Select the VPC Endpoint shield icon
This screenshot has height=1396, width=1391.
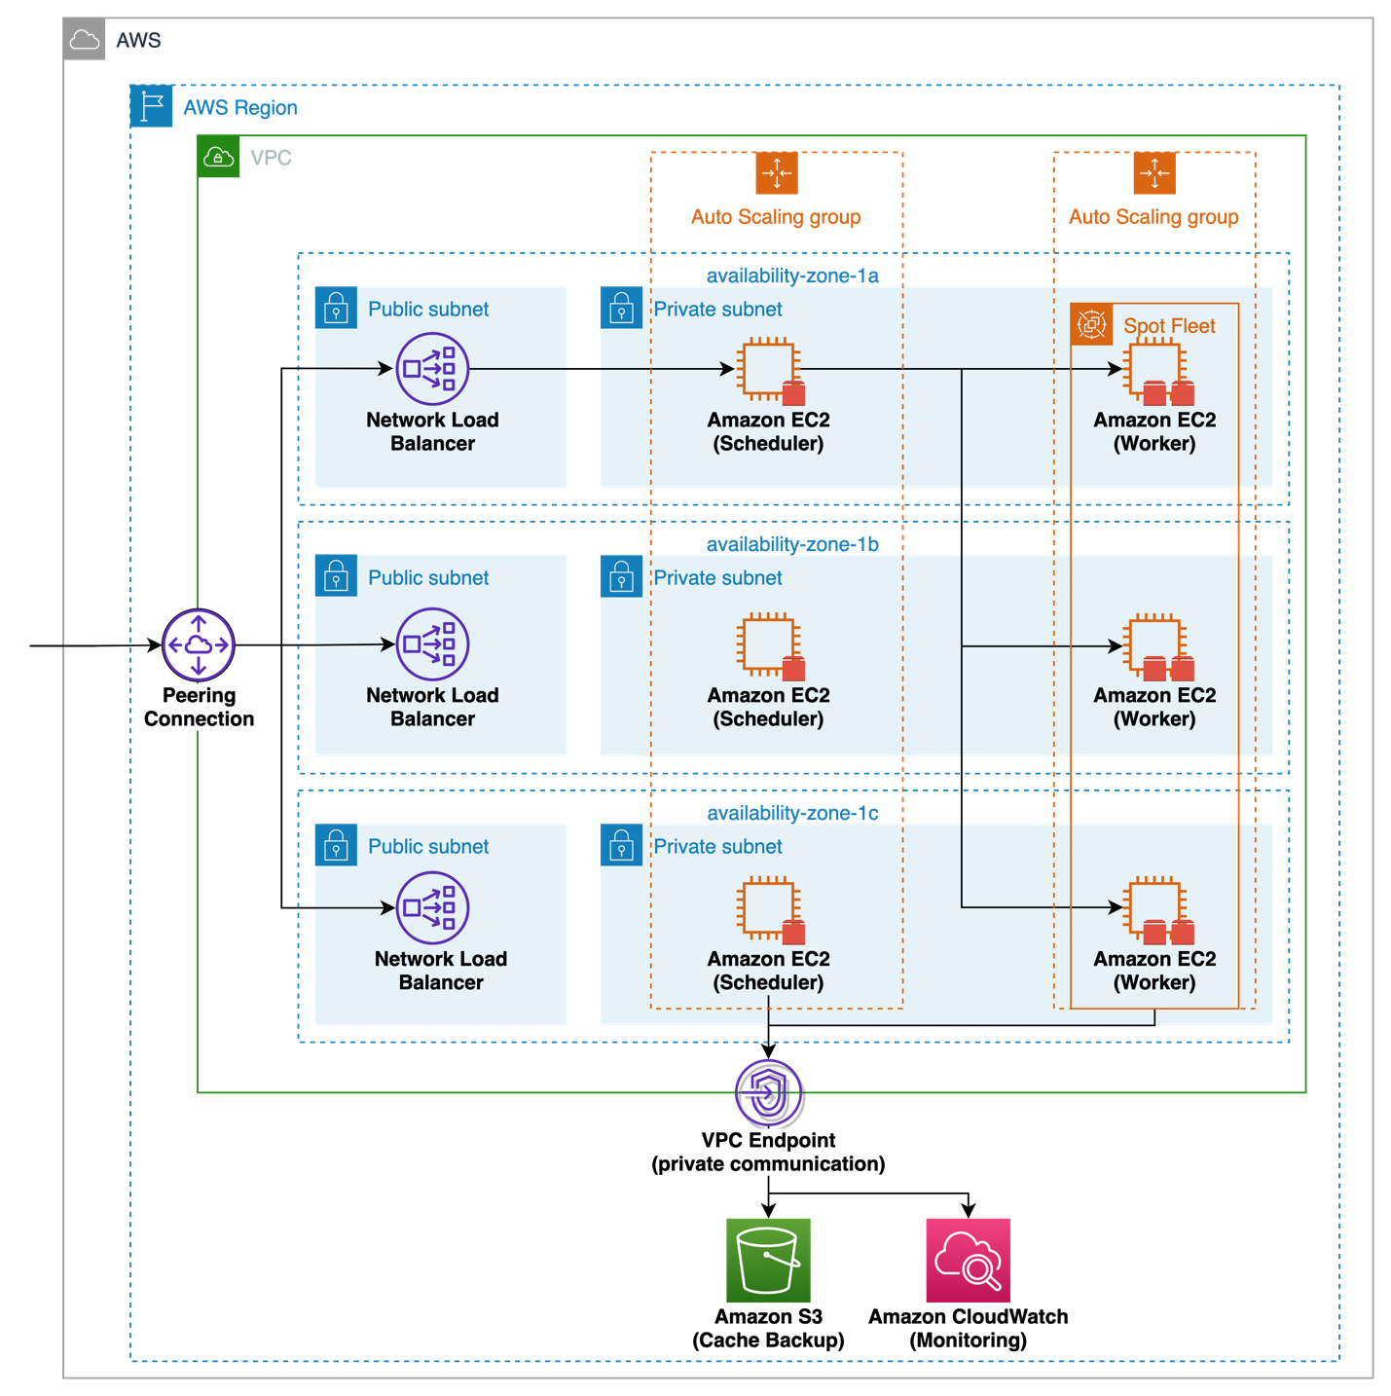point(768,1092)
